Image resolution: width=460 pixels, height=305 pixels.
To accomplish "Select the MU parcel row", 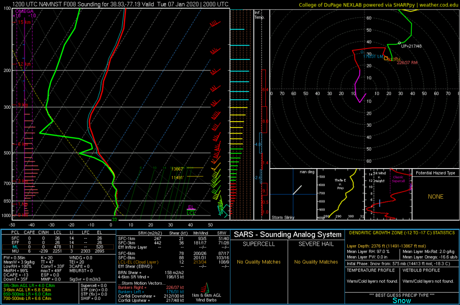I will pos(58,251).
